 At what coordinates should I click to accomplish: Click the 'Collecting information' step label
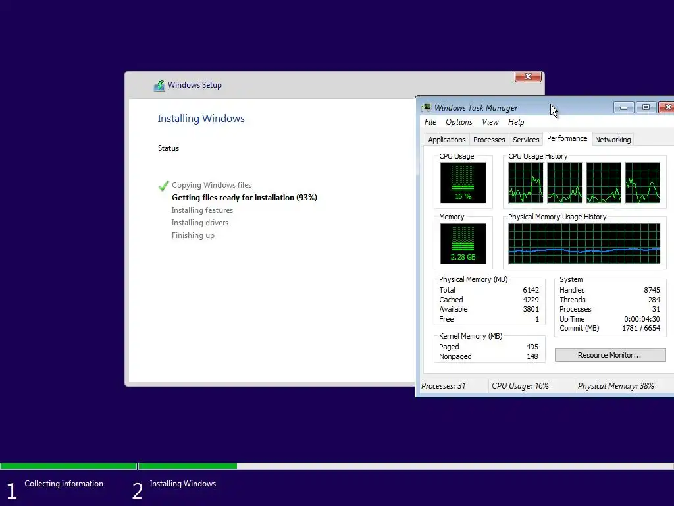pyautogui.click(x=64, y=484)
